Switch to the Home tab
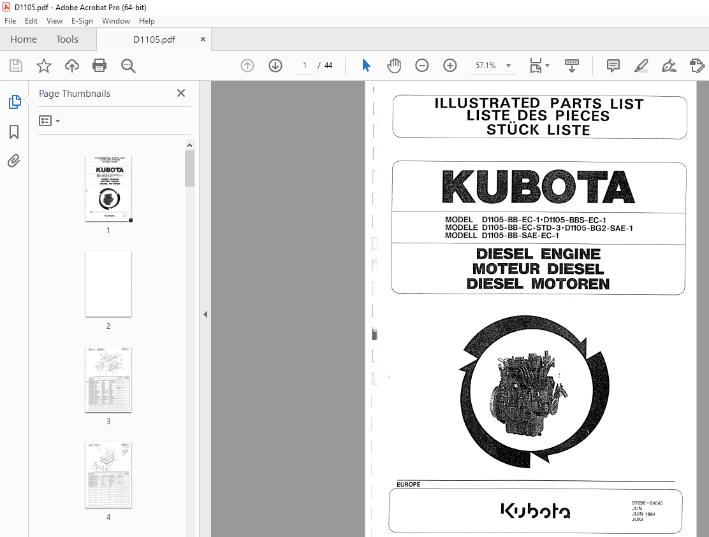Image resolution: width=709 pixels, height=537 pixels. point(24,39)
